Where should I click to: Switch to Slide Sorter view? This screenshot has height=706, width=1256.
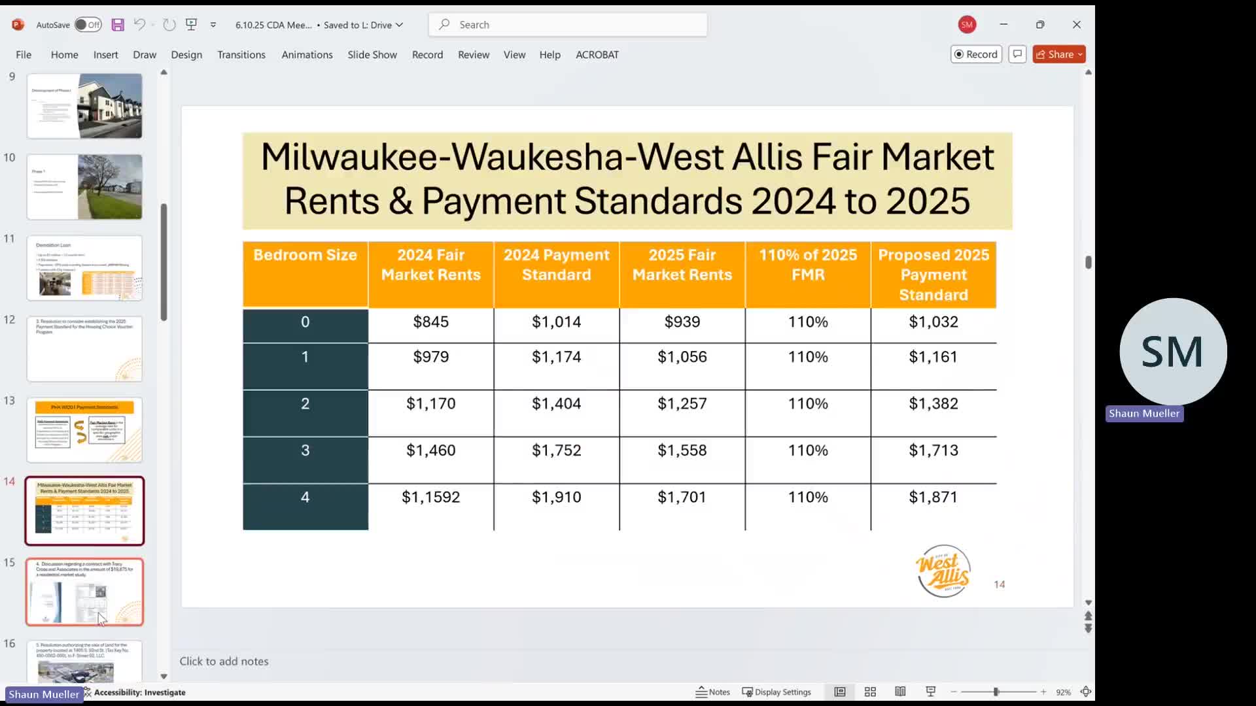tap(870, 692)
